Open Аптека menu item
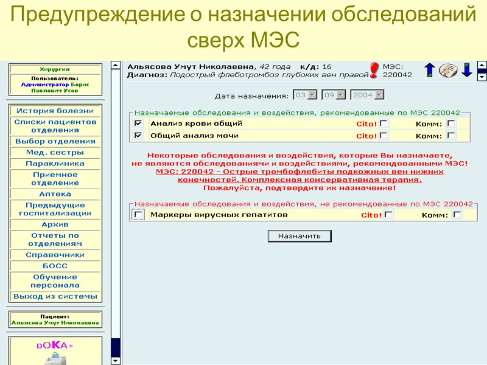The width and height of the screenshot is (487, 365). coord(55,194)
